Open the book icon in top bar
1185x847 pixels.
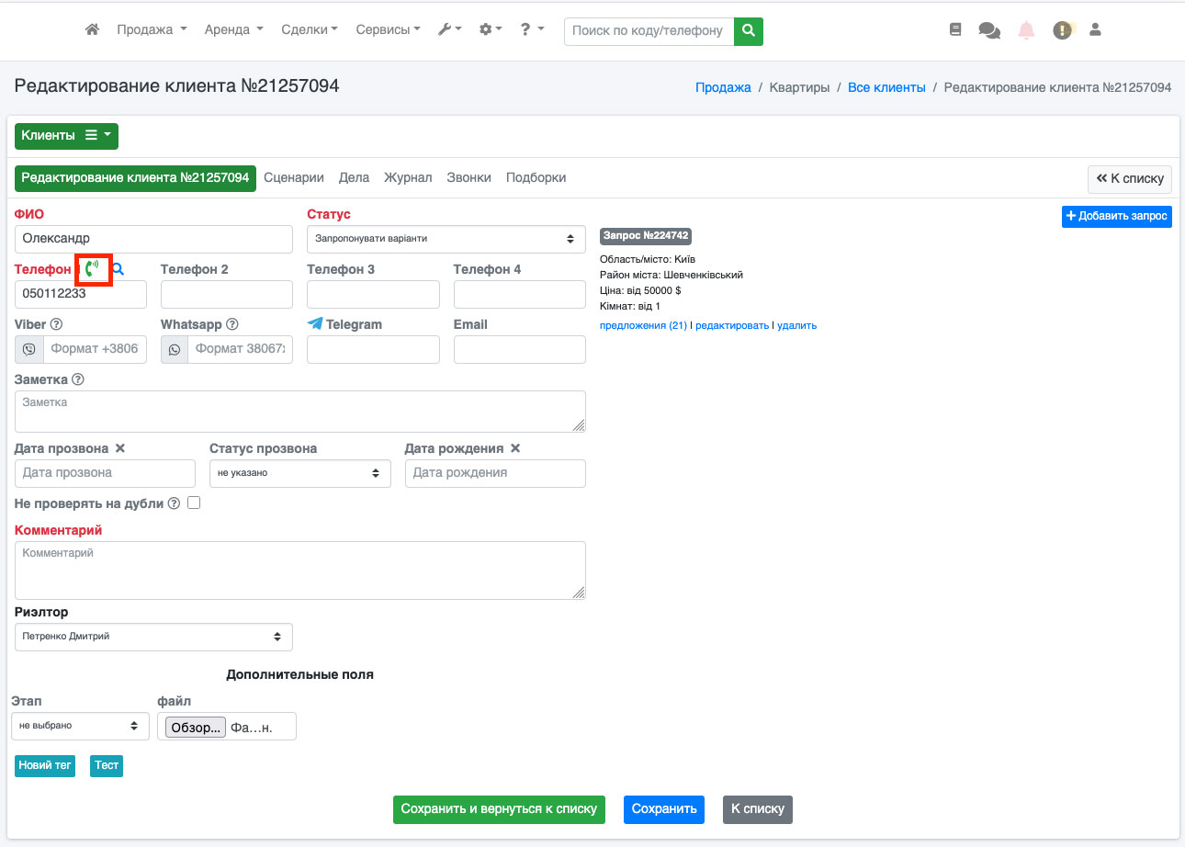click(955, 30)
